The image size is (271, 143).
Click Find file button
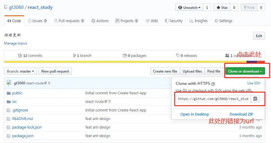[x=214, y=71]
